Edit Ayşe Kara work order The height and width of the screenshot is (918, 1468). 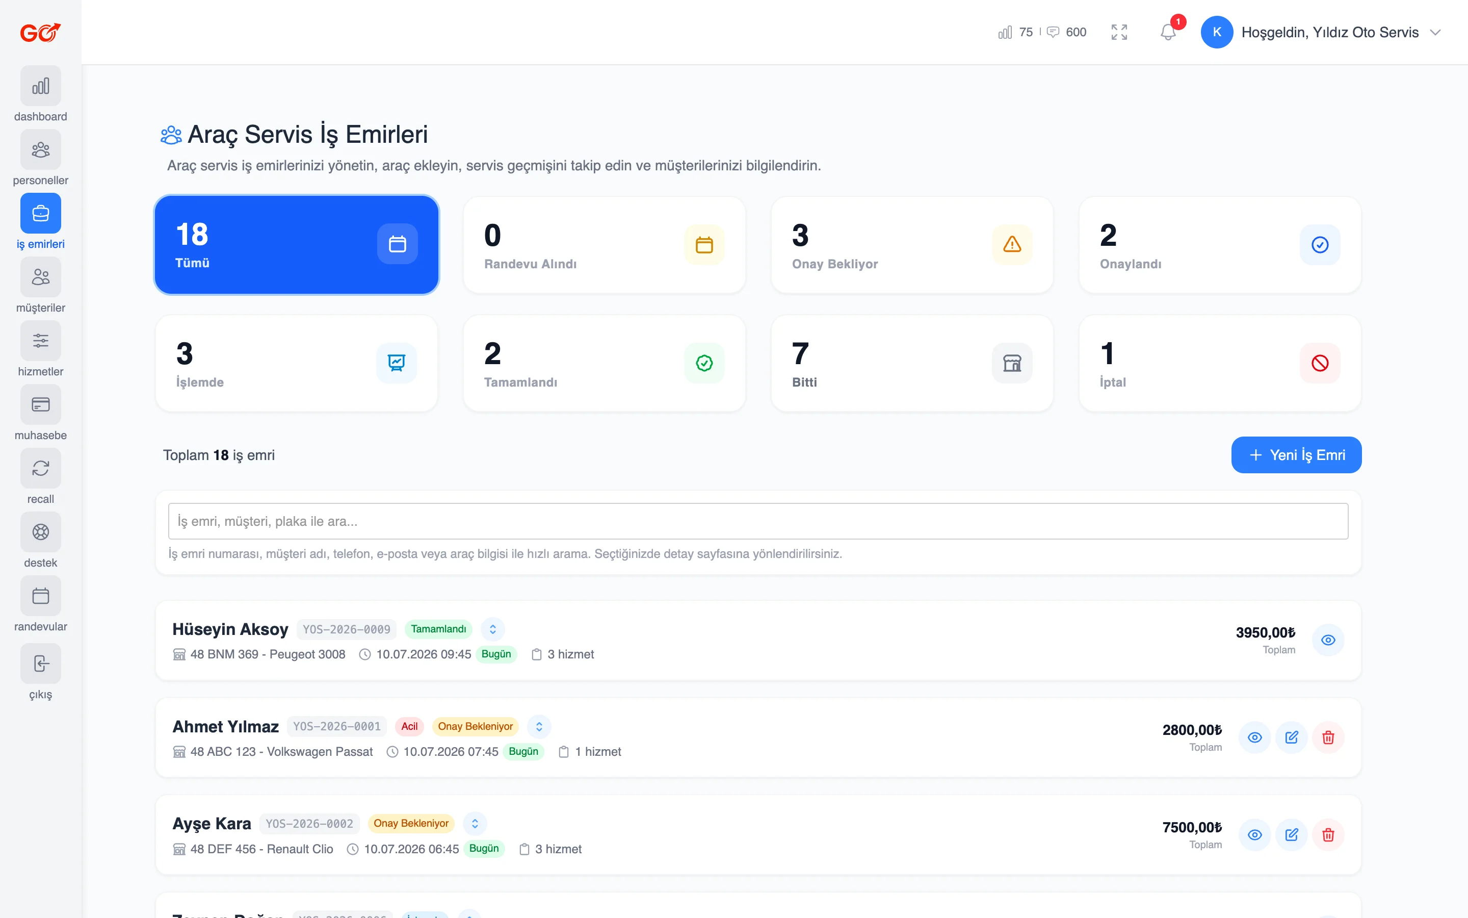click(x=1292, y=835)
